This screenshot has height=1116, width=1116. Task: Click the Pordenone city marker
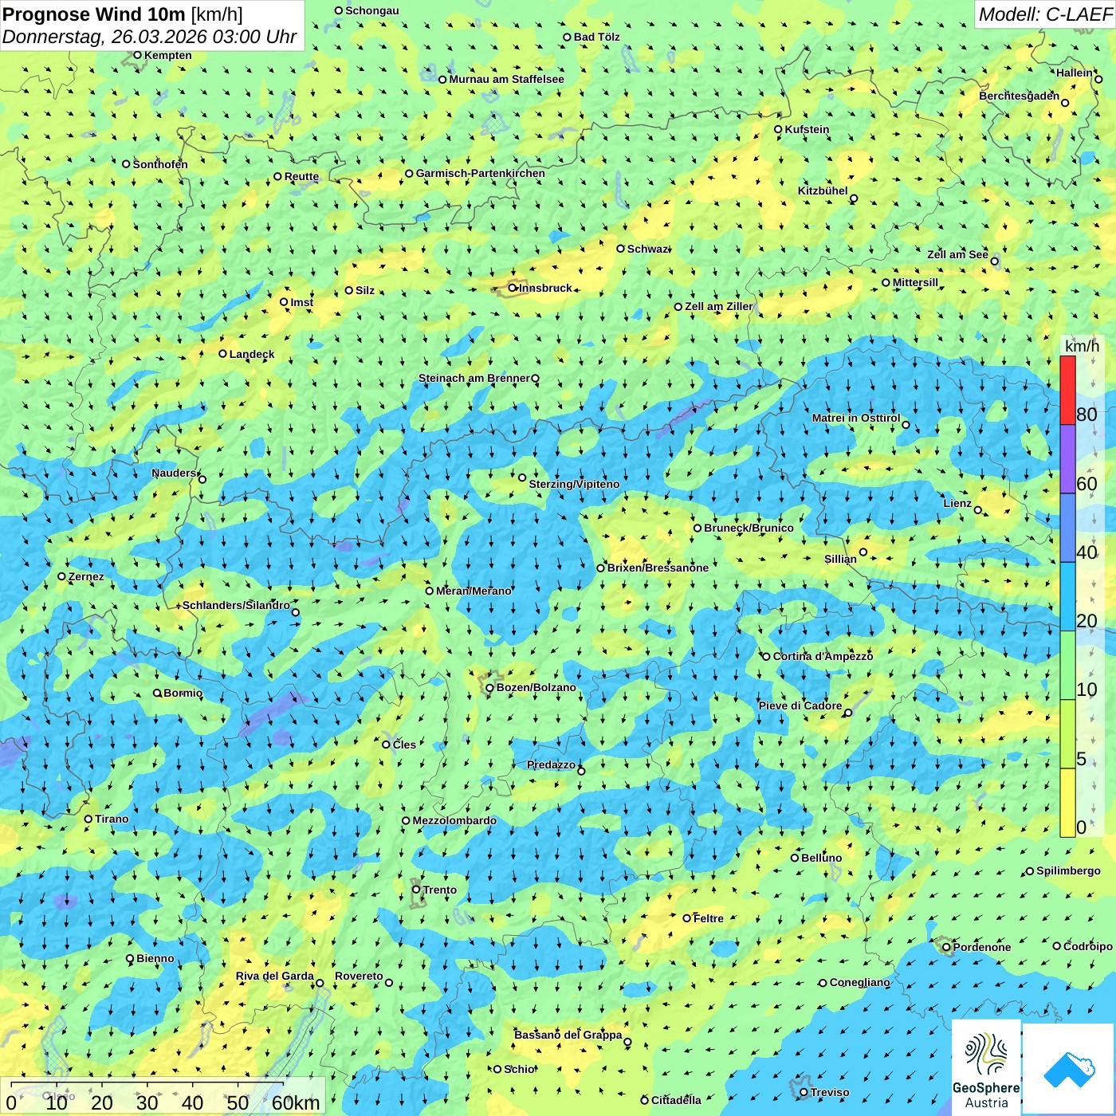point(946,947)
